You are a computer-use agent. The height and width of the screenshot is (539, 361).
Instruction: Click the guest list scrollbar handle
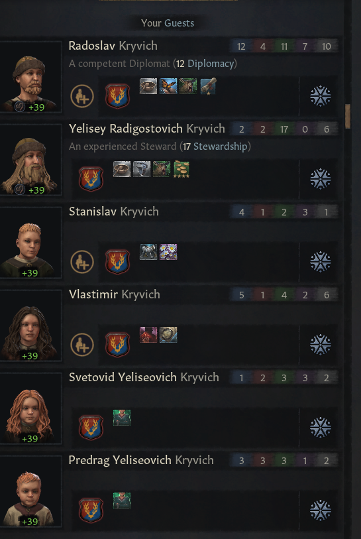[x=348, y=116]
